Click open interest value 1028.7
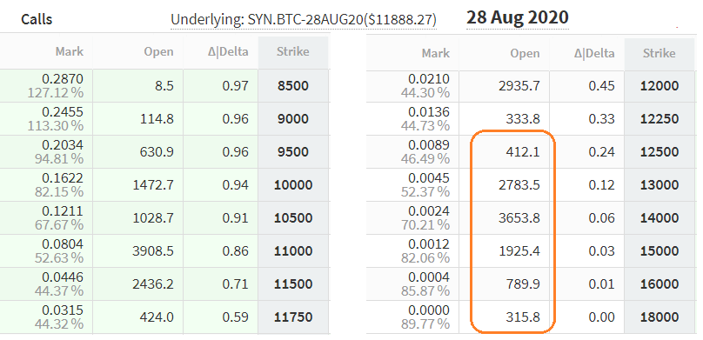Viewport: 703px width, 340px height. tap(153, 218)
